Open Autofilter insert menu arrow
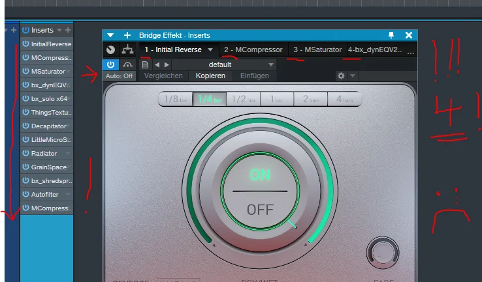 tap(68, 194)
